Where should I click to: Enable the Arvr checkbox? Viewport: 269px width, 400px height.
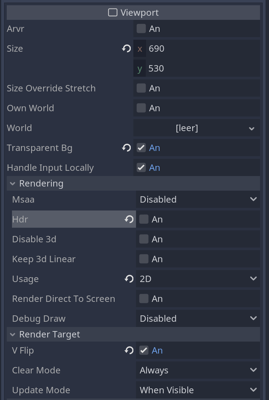pyautogui.click(x=141, y=28)
